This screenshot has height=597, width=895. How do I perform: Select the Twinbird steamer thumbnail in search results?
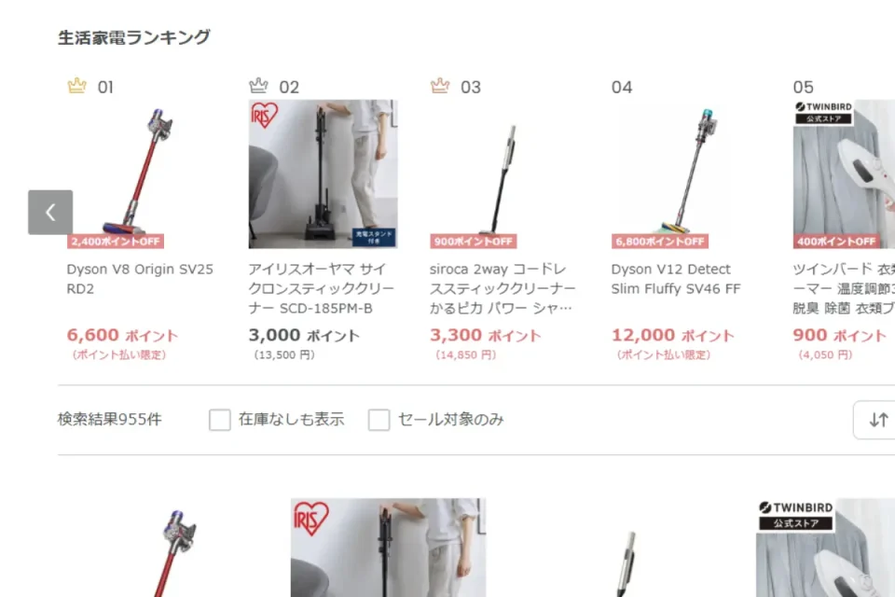[x=825, y=548]
